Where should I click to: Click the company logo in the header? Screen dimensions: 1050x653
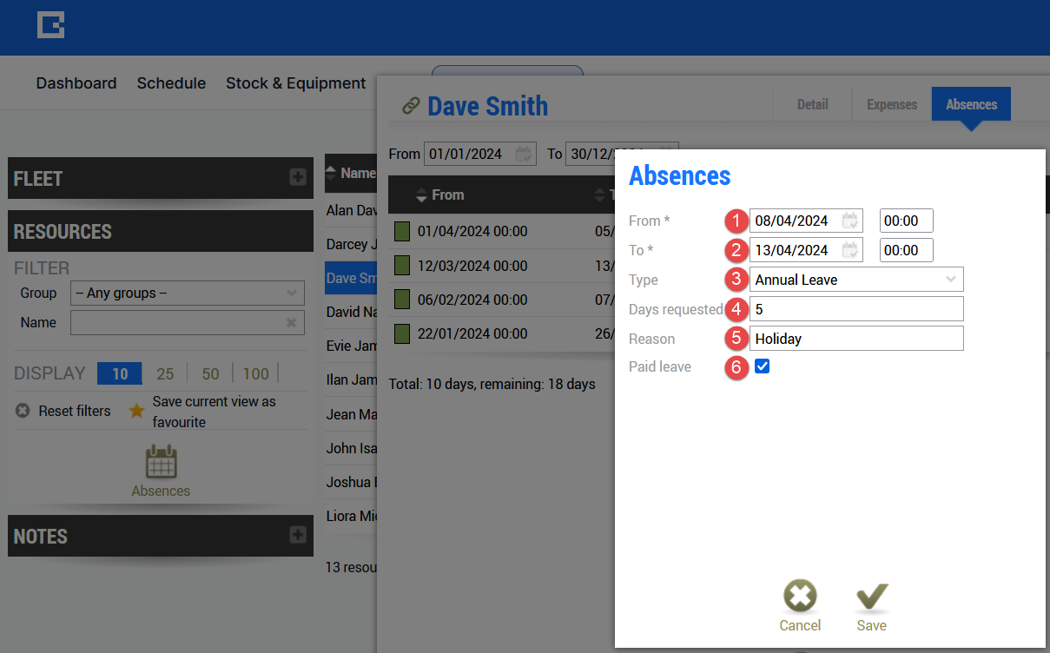pyautogui.click(x=50, y=25)
